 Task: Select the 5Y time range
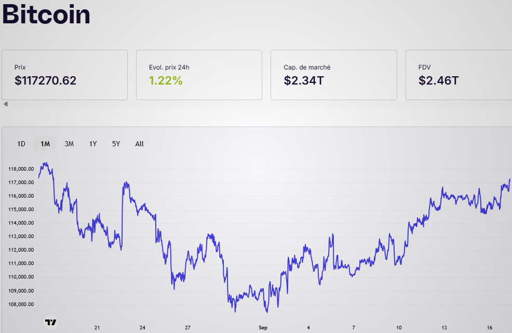coord(116,144)
